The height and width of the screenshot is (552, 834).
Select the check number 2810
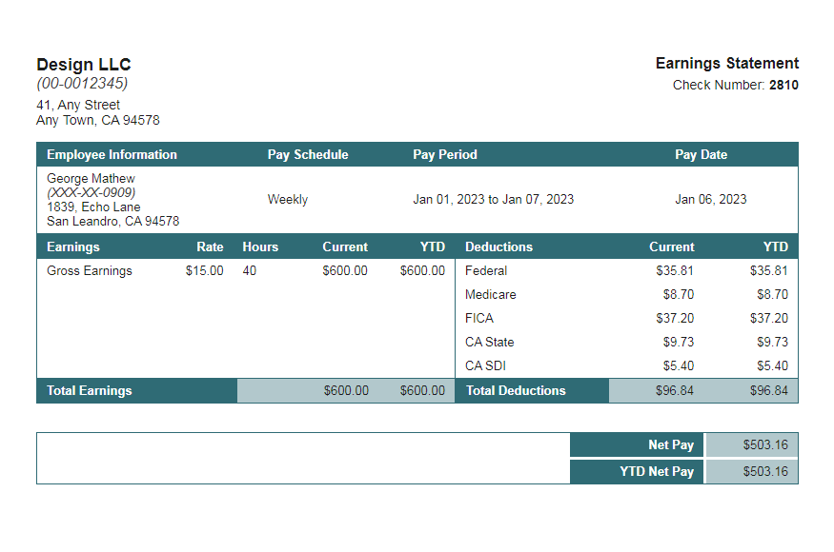(x=783, y=85)
